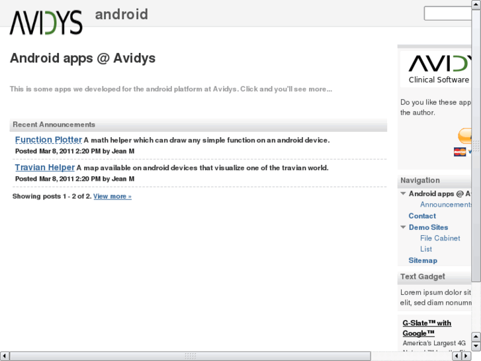Collapse the Android apps @ Avidys navigation item
Screen dimensions: 481x361
(403, 193)
